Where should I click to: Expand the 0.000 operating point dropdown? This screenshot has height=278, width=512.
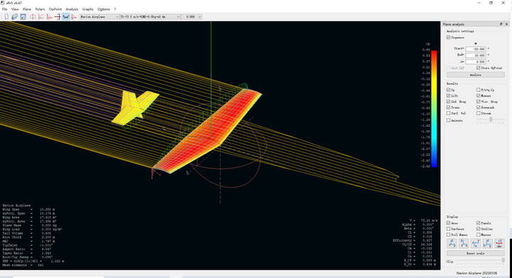192,16
